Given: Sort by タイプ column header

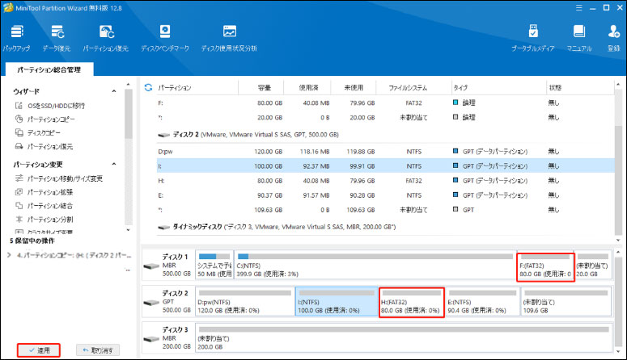Looking at the screenshot, I should [x=460, y=87].
